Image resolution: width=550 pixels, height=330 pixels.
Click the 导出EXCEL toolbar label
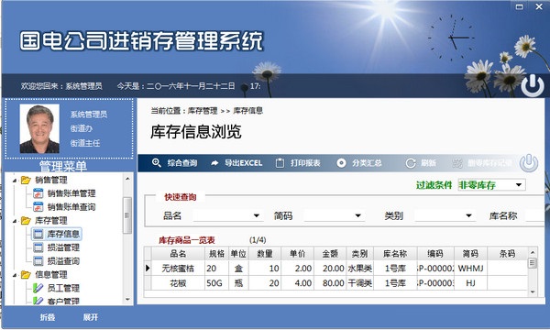point(243,163)
